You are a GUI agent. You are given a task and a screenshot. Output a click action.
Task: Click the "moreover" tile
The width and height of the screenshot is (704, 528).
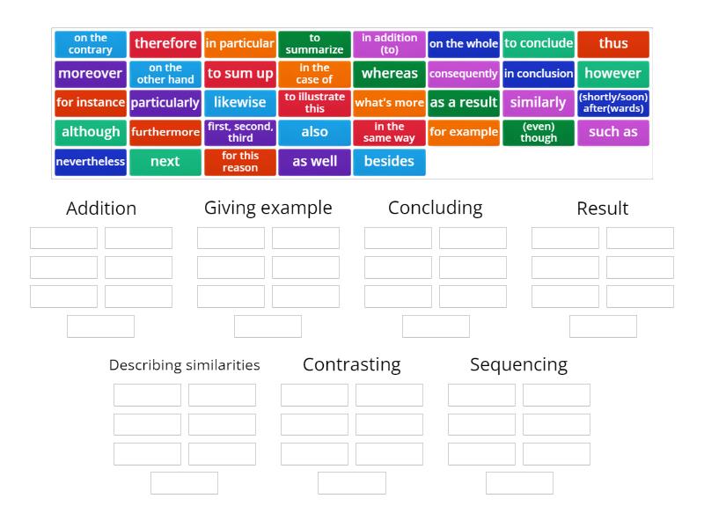click(90, 73)
